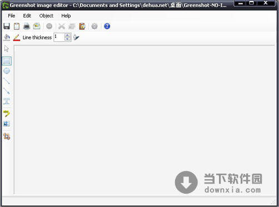Open the Help menu

66,16
